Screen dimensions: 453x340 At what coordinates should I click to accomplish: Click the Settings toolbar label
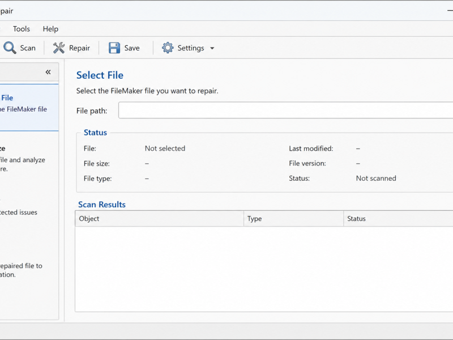(x=191, y=48)
